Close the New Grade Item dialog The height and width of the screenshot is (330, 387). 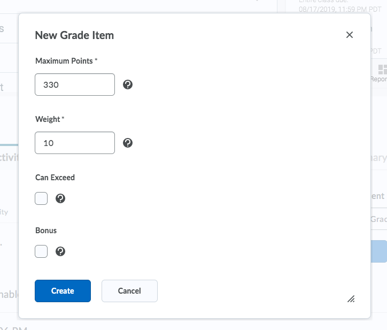[x=350, y=35]
